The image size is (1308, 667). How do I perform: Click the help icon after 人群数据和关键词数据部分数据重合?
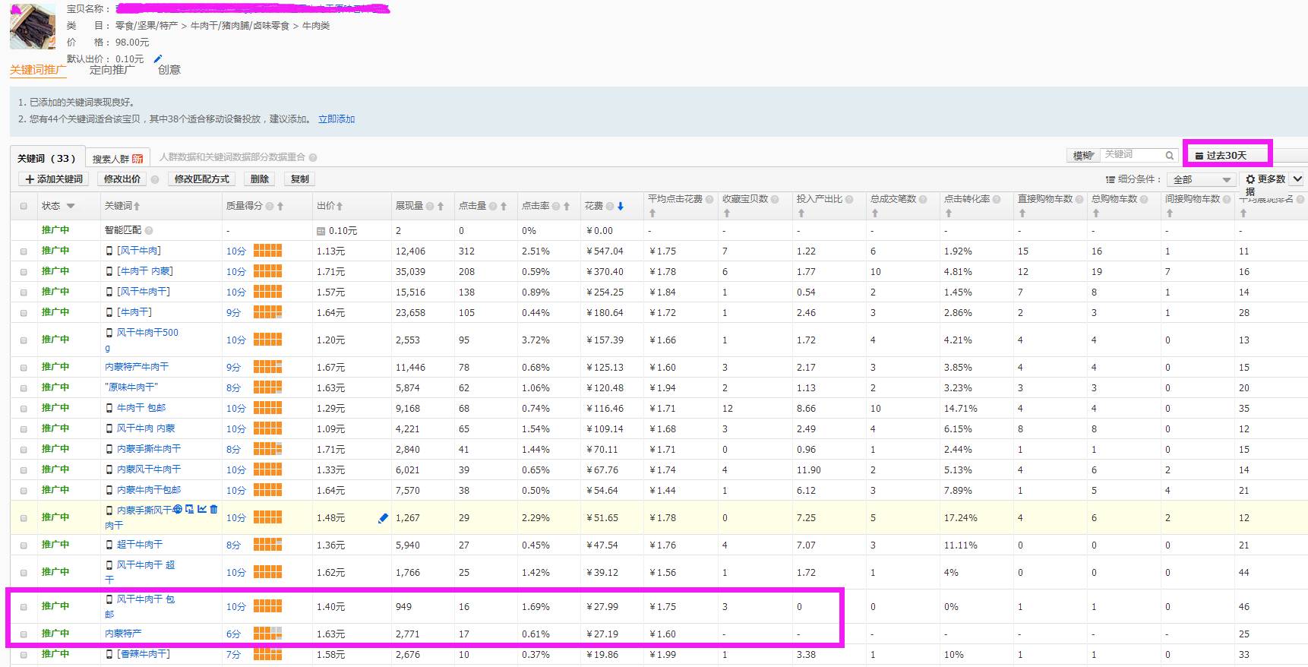313,157
